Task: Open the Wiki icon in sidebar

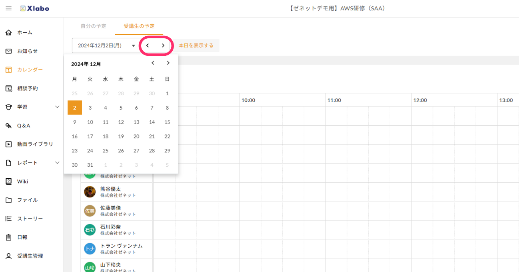Action: tap(8, 181)
